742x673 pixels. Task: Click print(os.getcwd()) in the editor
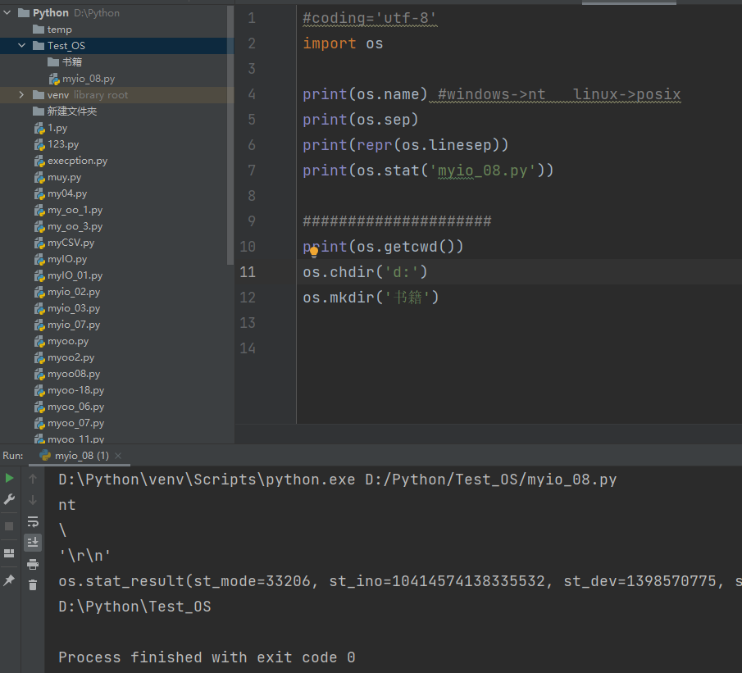point(383,247)
